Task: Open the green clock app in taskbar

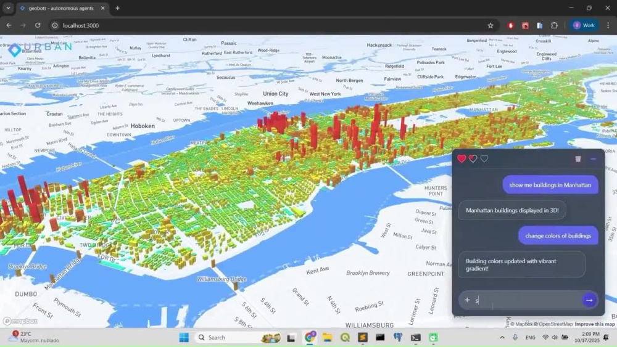Action: (x=433, y=337)
